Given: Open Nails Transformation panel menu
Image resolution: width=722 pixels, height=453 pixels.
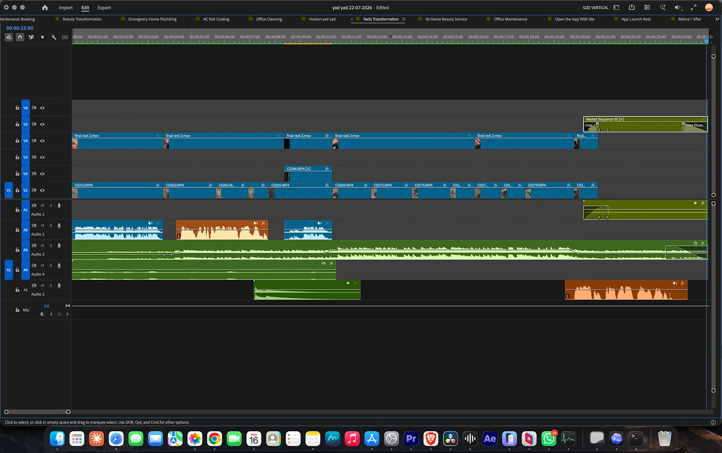Looking at the screenshot, I should coord(404,19).
